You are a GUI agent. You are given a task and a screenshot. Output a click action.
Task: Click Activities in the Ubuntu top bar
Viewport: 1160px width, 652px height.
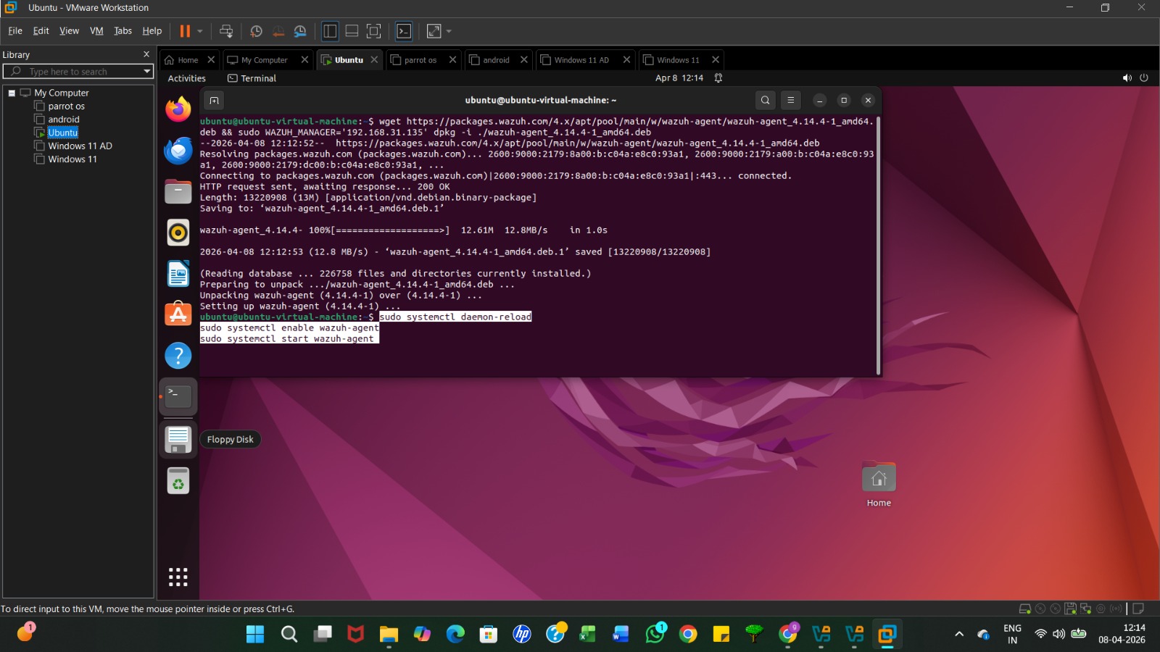(186, 78)
